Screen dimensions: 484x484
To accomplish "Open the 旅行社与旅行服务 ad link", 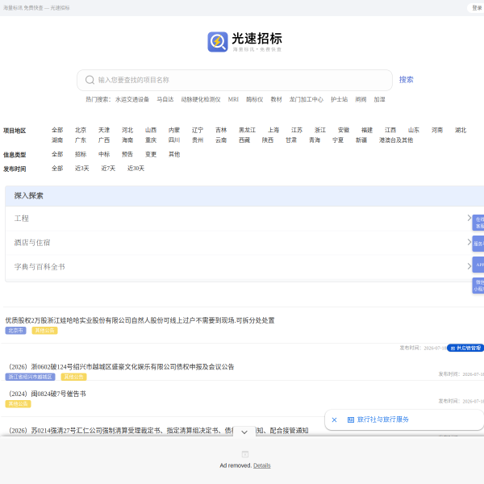I will coord(382,419).
